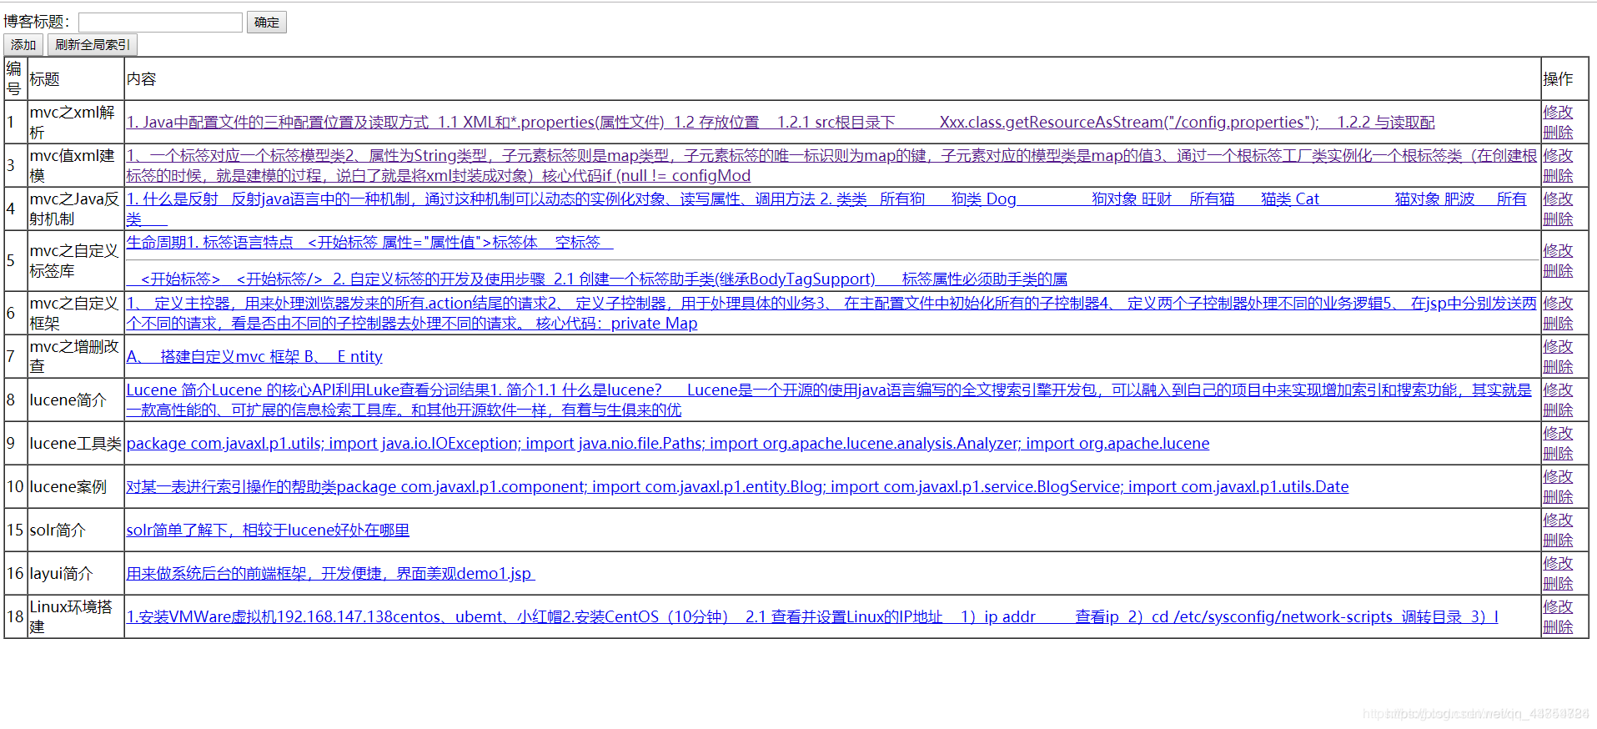The image size is (1597, 729).
Task: Open the 生命周期 content link of mvc之自定义标签库
Action: coord(370,242)
